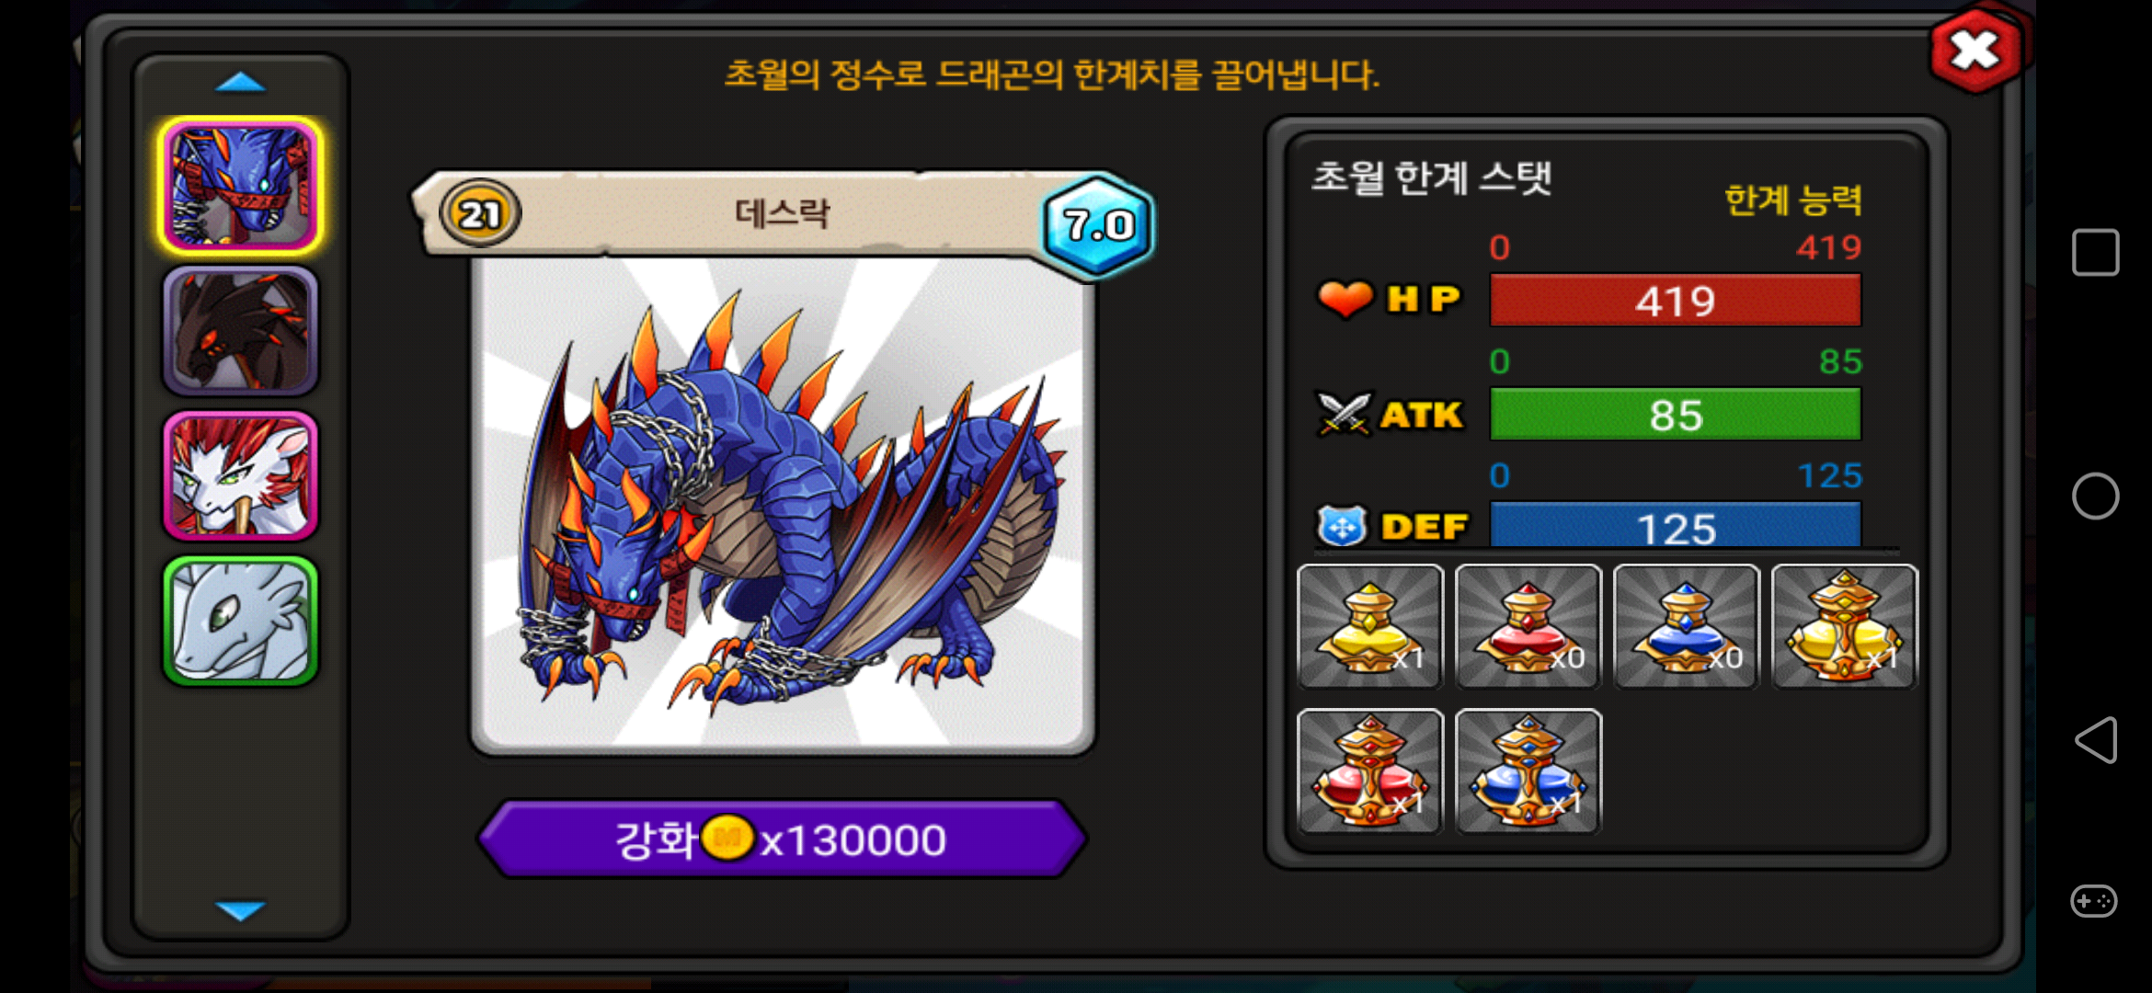
Task: Tap the Android home circle button
Action: click(x=2095, y=496)
